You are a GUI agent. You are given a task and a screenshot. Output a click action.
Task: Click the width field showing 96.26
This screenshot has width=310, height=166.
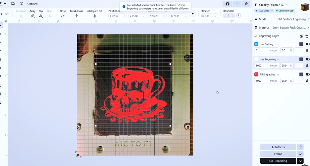(x=157, y=16)
